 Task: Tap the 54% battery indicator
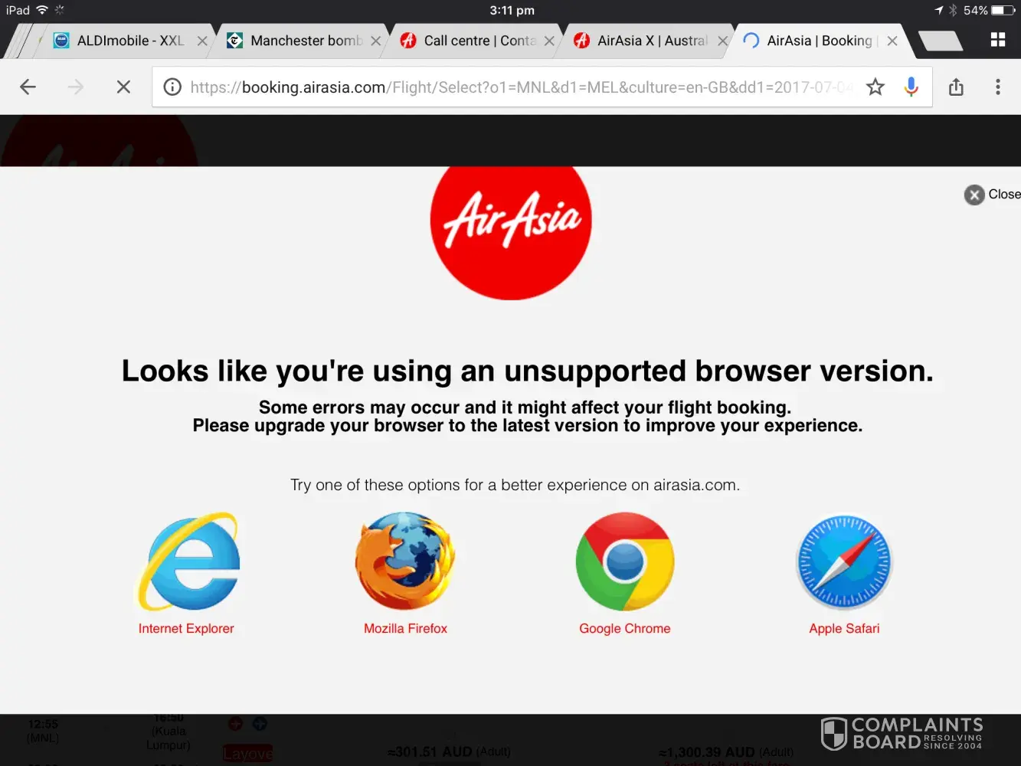(x=989, y=10)
